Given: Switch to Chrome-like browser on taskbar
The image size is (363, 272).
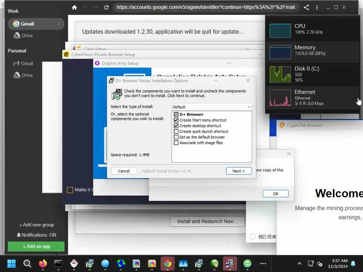Looking at the screenshot, I should click(168, 263).
